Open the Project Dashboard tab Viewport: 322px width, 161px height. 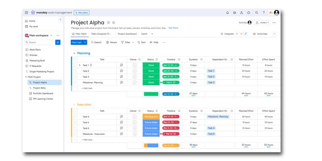[127, 34]
